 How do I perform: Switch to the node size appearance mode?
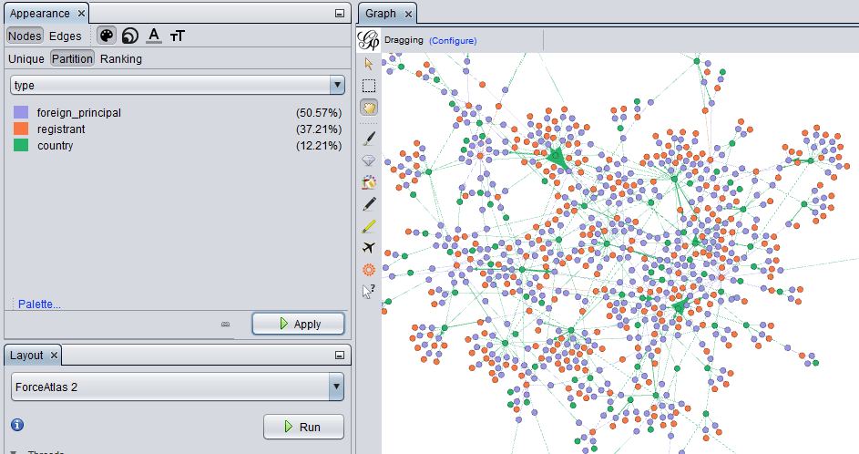click(130, 36)
